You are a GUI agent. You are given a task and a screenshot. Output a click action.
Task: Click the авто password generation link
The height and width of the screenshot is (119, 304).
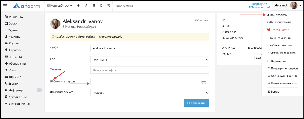point(204,81)
